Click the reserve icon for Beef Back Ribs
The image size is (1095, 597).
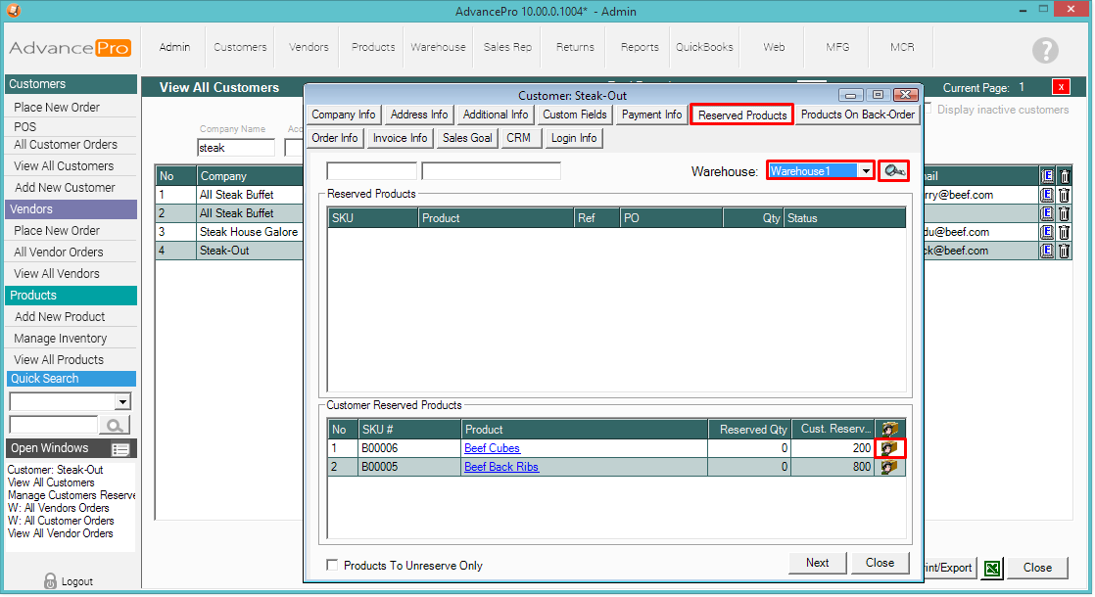[x=889, y=467]
